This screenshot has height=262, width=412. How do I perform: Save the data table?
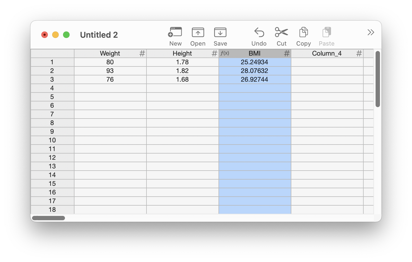click(x=220, y=32)
